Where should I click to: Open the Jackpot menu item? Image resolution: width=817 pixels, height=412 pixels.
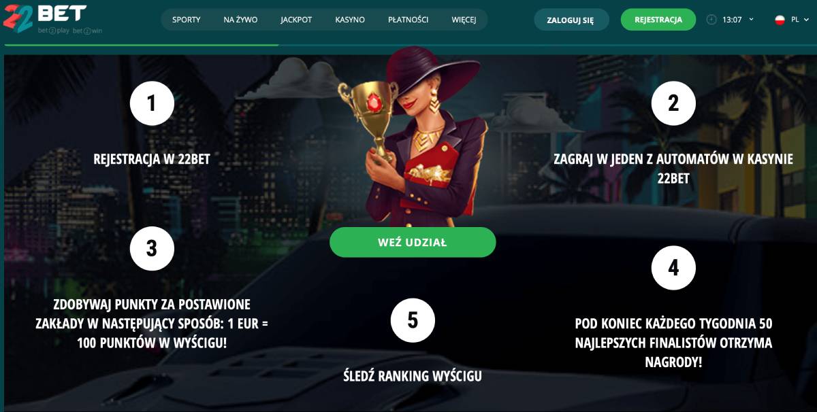coord(296,20)
